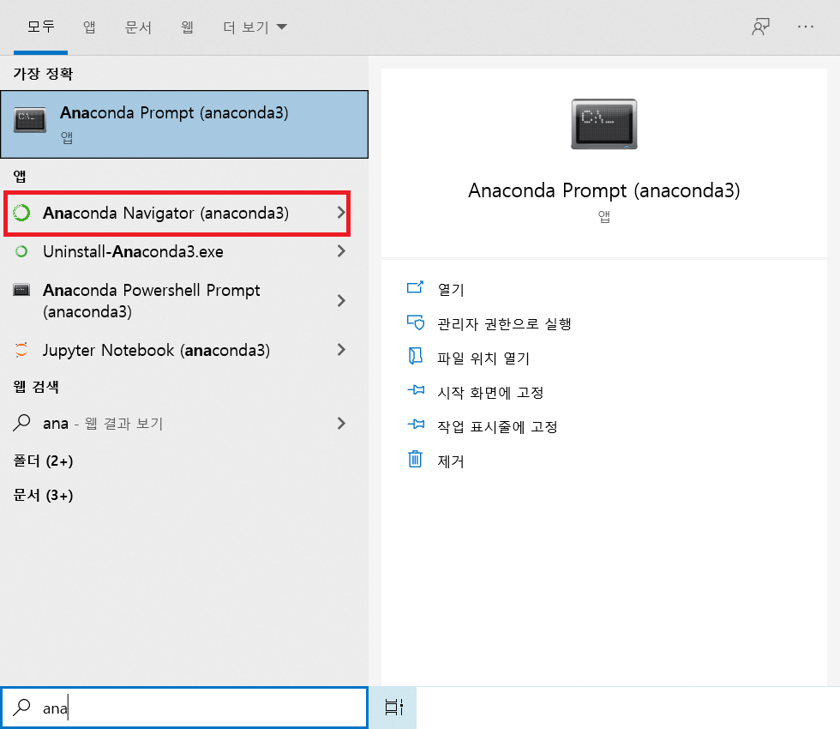
Task: Expand ana web result arrow
Action: coord(341,424)
